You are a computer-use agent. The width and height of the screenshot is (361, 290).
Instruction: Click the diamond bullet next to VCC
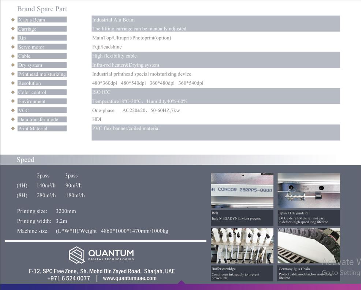click(x=13, y=110)
